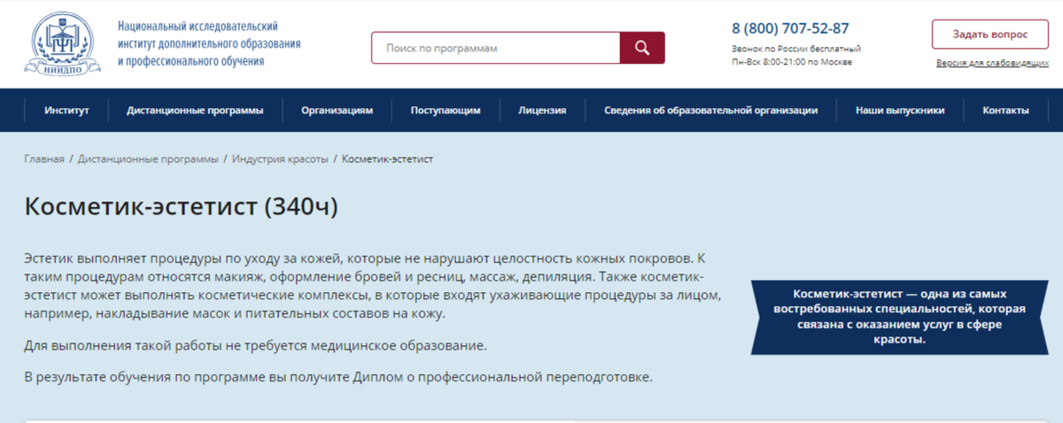Open Версия для слабовидящих link
The image size is (1063, 423).
click(x=992, y=64)
